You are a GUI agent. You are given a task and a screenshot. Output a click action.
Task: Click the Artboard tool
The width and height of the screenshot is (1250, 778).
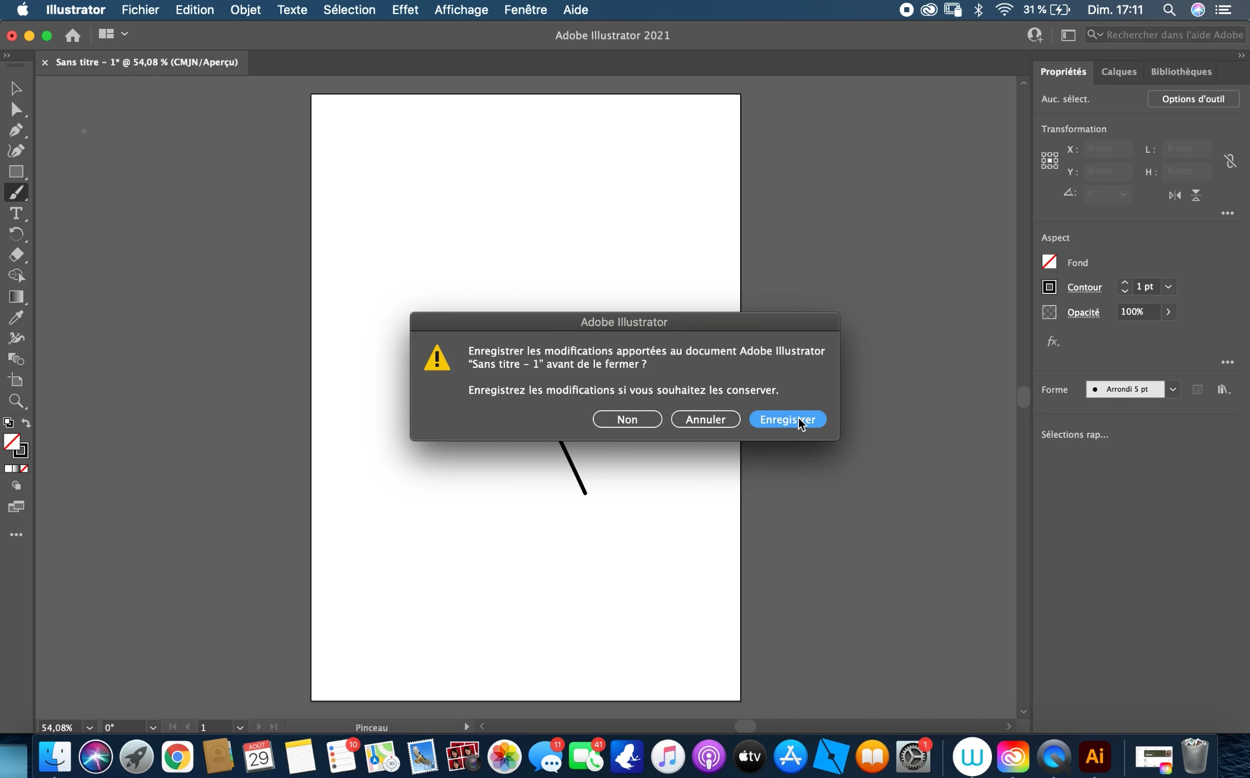coord(16,381)
